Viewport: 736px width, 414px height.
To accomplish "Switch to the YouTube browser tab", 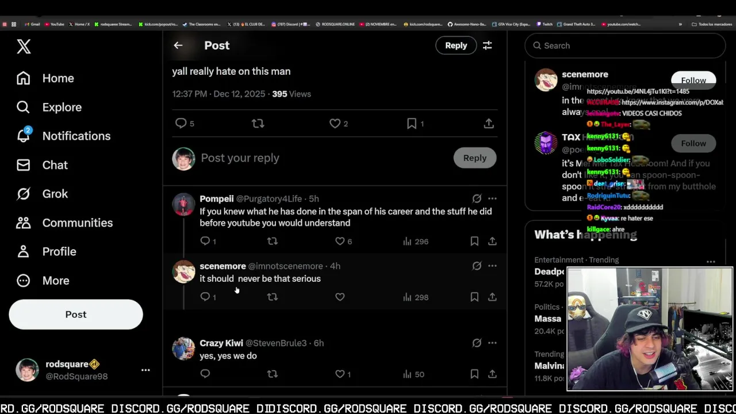I will click(53, 24).
